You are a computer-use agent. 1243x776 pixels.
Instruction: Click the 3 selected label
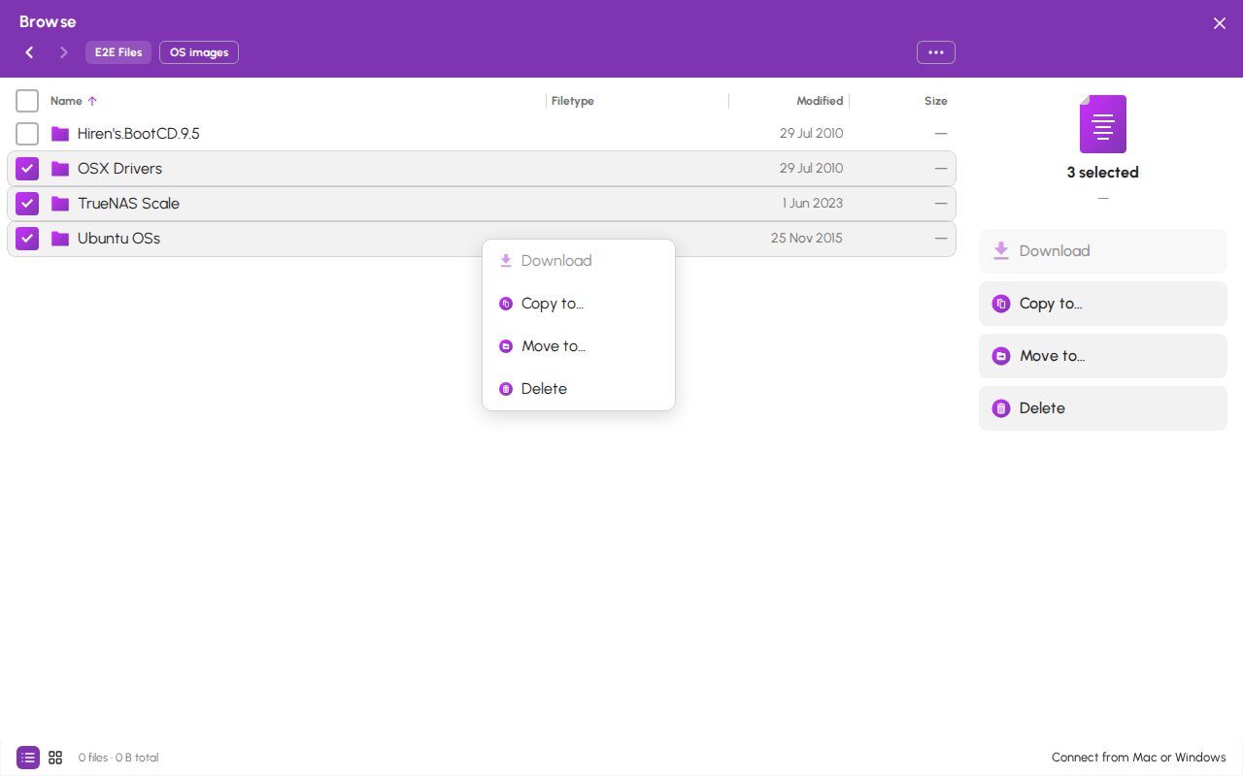point(1103,173)
